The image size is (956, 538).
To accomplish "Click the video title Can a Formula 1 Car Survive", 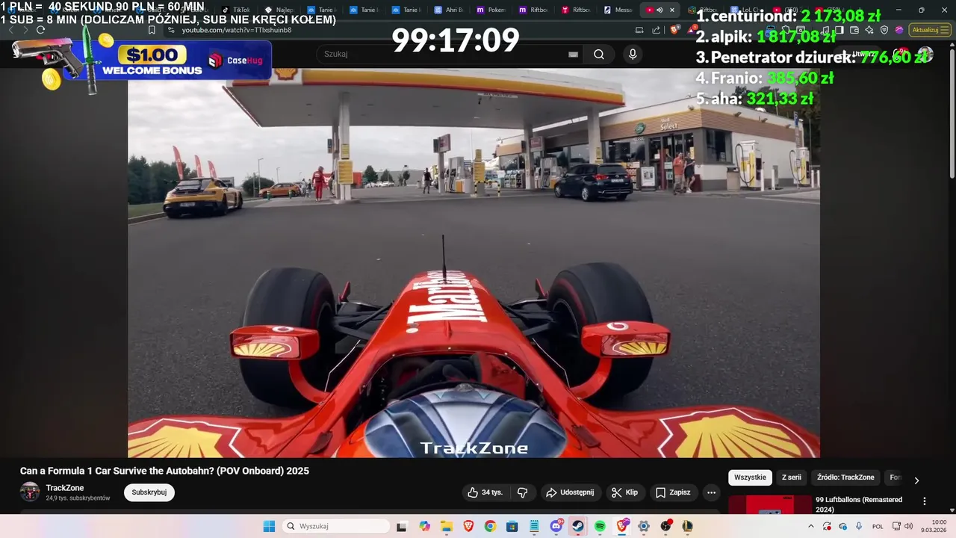I will 164,471.
